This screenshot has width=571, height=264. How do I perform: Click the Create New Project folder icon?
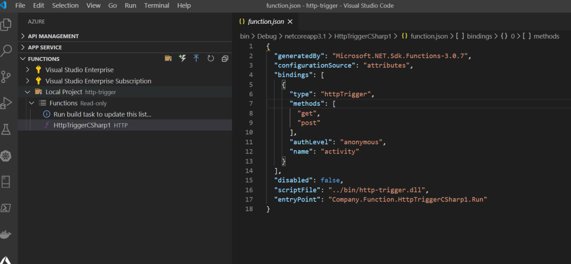(x=168, y=58)
